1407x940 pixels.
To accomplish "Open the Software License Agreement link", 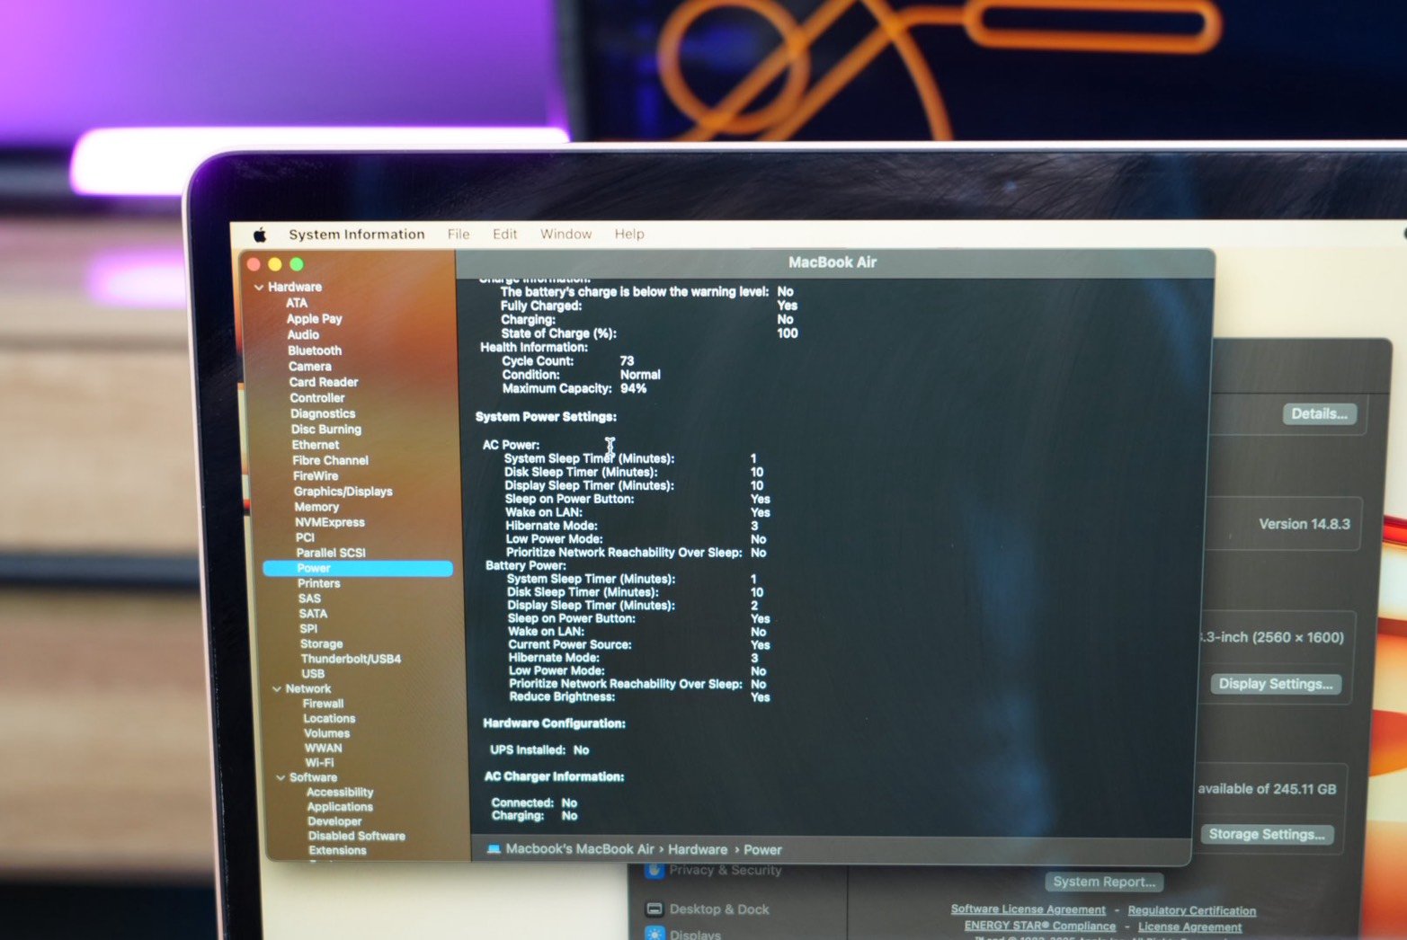I will 1028,909.
